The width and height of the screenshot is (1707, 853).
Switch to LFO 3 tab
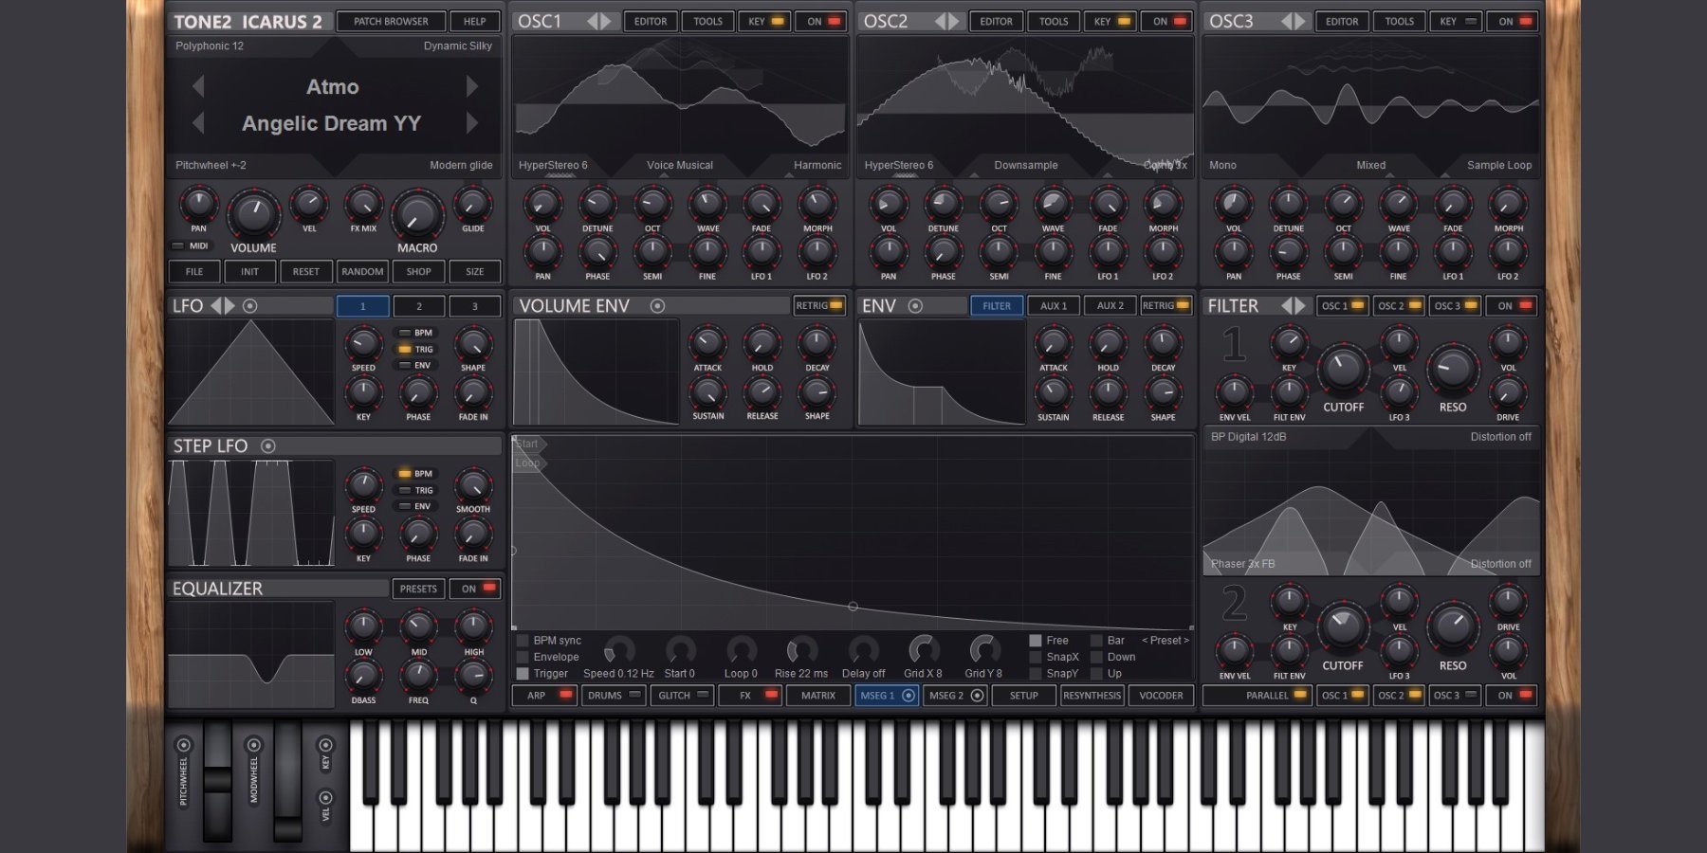tap(475, 306)
